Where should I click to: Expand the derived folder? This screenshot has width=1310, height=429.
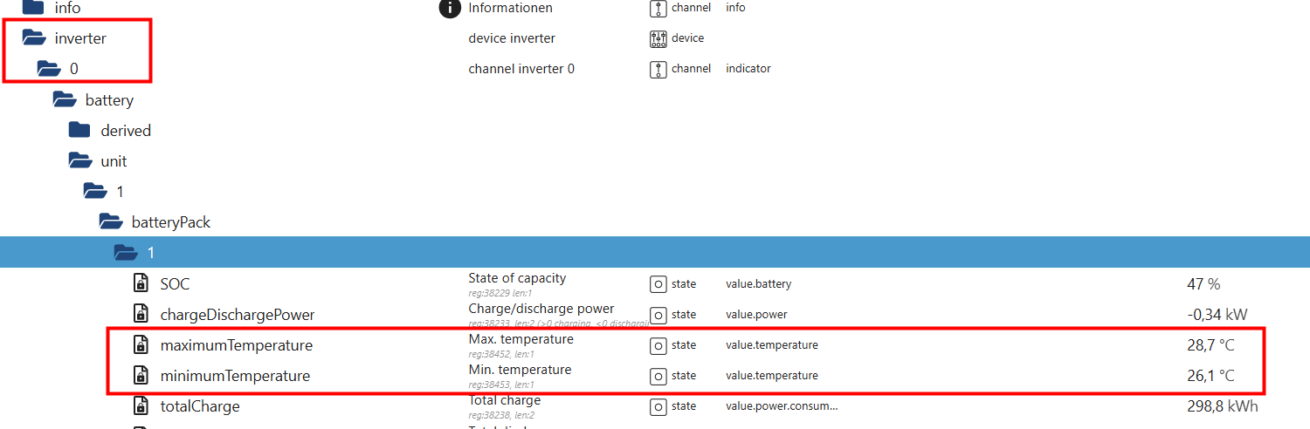(79, 131)
